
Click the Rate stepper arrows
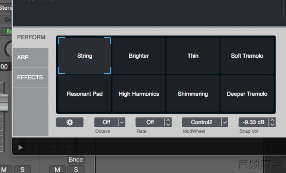[x=168, y=122]
